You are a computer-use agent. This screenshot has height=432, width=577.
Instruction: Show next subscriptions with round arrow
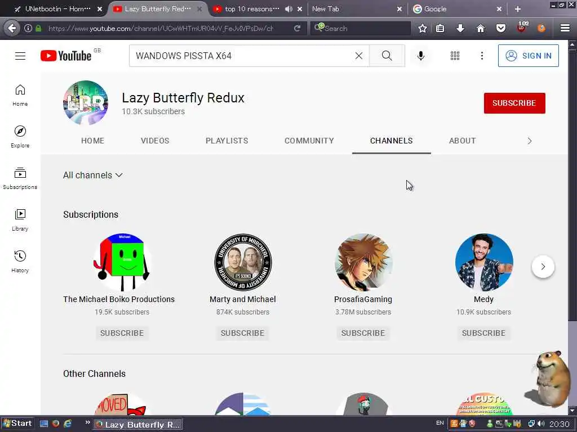pos(543,267)
